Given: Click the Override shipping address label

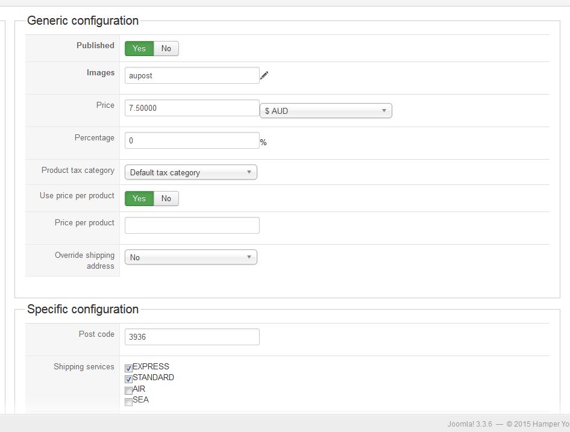Looking at the screenshot, I should (85, 260).
